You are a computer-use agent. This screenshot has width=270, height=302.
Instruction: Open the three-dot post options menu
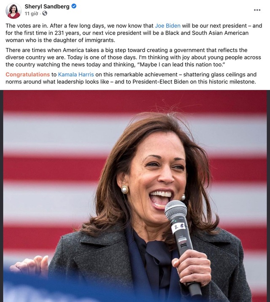257,10
